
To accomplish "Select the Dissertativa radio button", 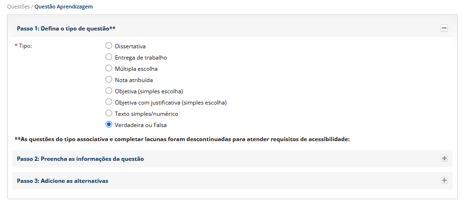I will 109,46.
